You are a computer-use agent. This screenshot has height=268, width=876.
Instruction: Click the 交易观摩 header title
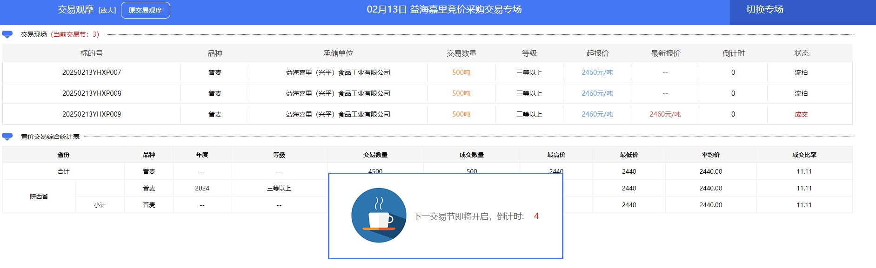[76, 10]
